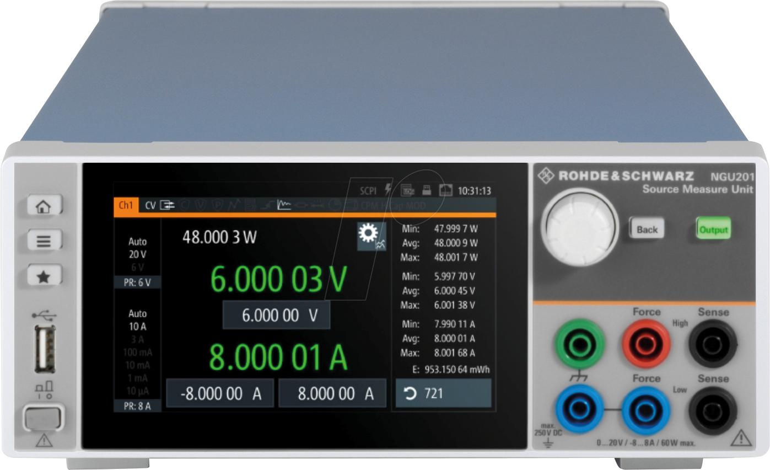770x470 pixels.
Task: Tap the data logging status icon
Action: pyautogui.click(x=407, y=190)
